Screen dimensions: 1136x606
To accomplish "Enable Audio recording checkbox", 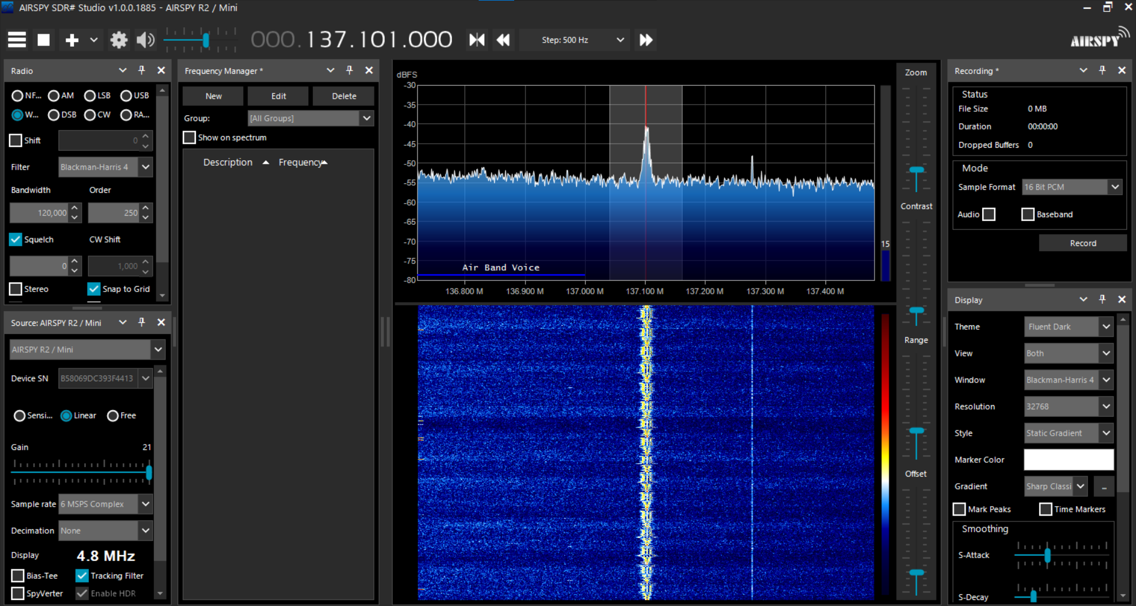I will coord(989,214).
